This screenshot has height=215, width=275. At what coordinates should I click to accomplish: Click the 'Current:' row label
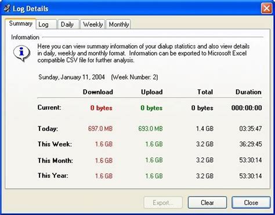[49, 107]
